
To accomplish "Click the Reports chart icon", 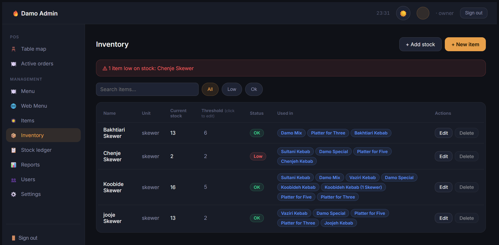I will (x=13, y=165).
